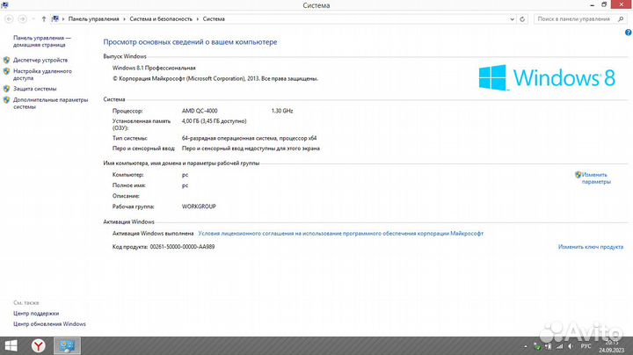Click the Forward navigation arrow
The height and width of the screenshot is (355, 633).
(23, 19)
